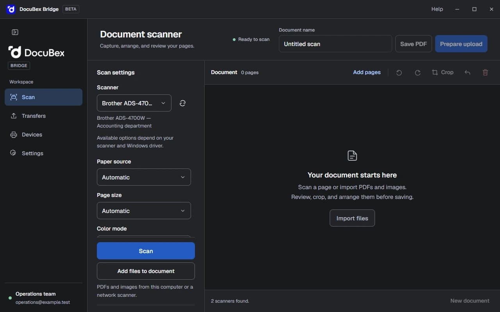The height and width of the screenshot is (312, 500).
Task: Undo the last page action
Action: (x=467, y=73)
